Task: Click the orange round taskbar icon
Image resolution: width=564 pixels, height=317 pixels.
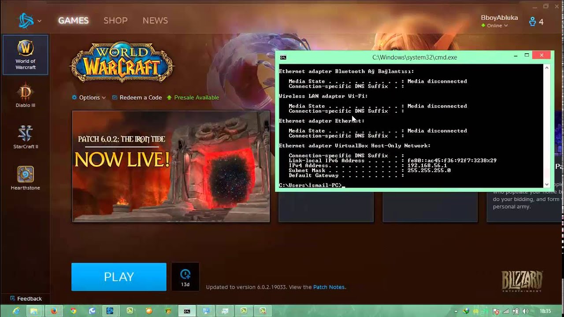Action: tap(149, 311)
